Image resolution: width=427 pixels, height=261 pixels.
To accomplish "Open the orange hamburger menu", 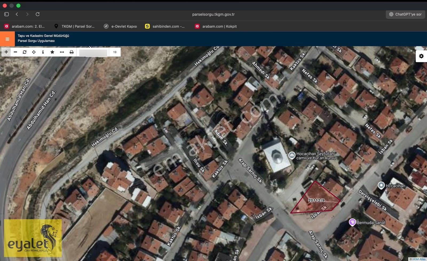I will [x=7, y=39].
